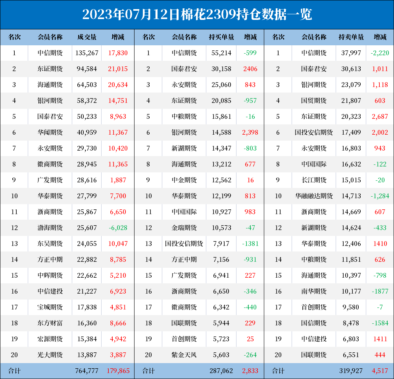Select the 中辉期货 row name
Viewport: 394px width, 379px height.
pos(50,275)
